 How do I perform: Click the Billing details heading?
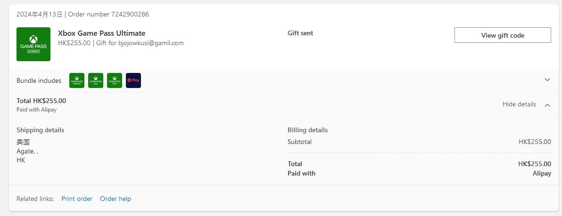click(x=307, y=130)
